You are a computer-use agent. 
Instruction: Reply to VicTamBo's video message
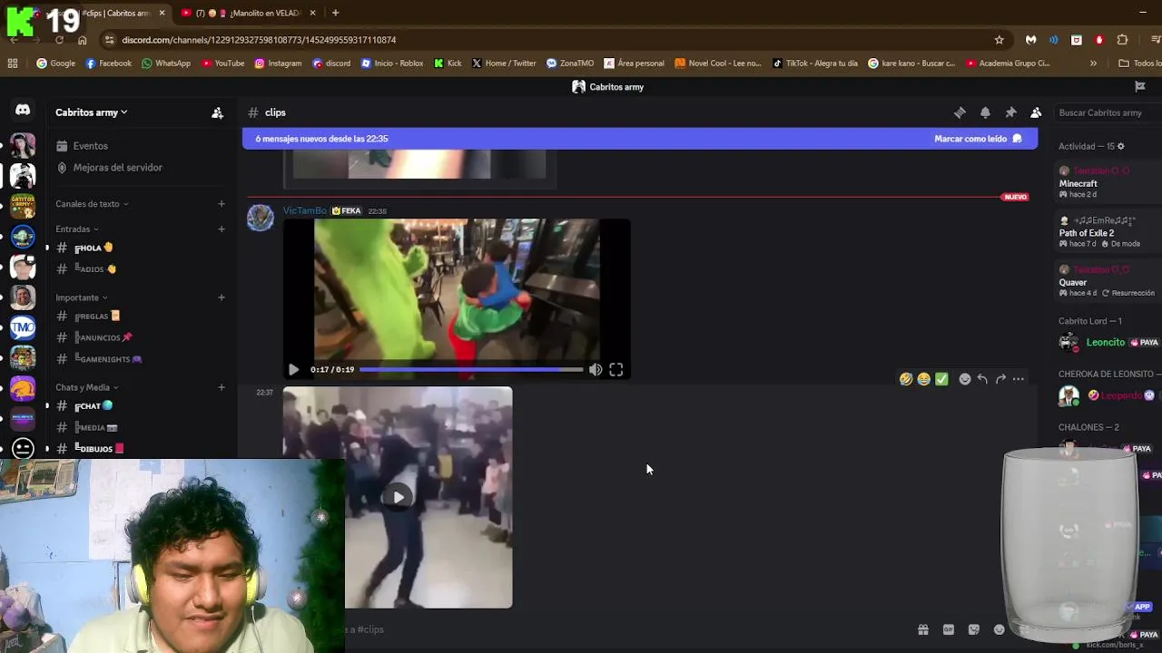point(982,379)
